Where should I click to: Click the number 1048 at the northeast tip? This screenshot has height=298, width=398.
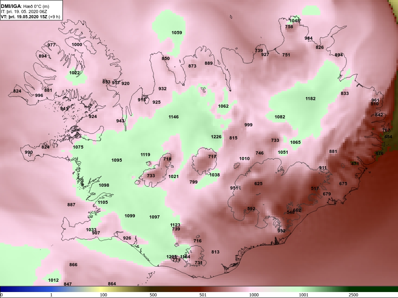tap(295, 21)
